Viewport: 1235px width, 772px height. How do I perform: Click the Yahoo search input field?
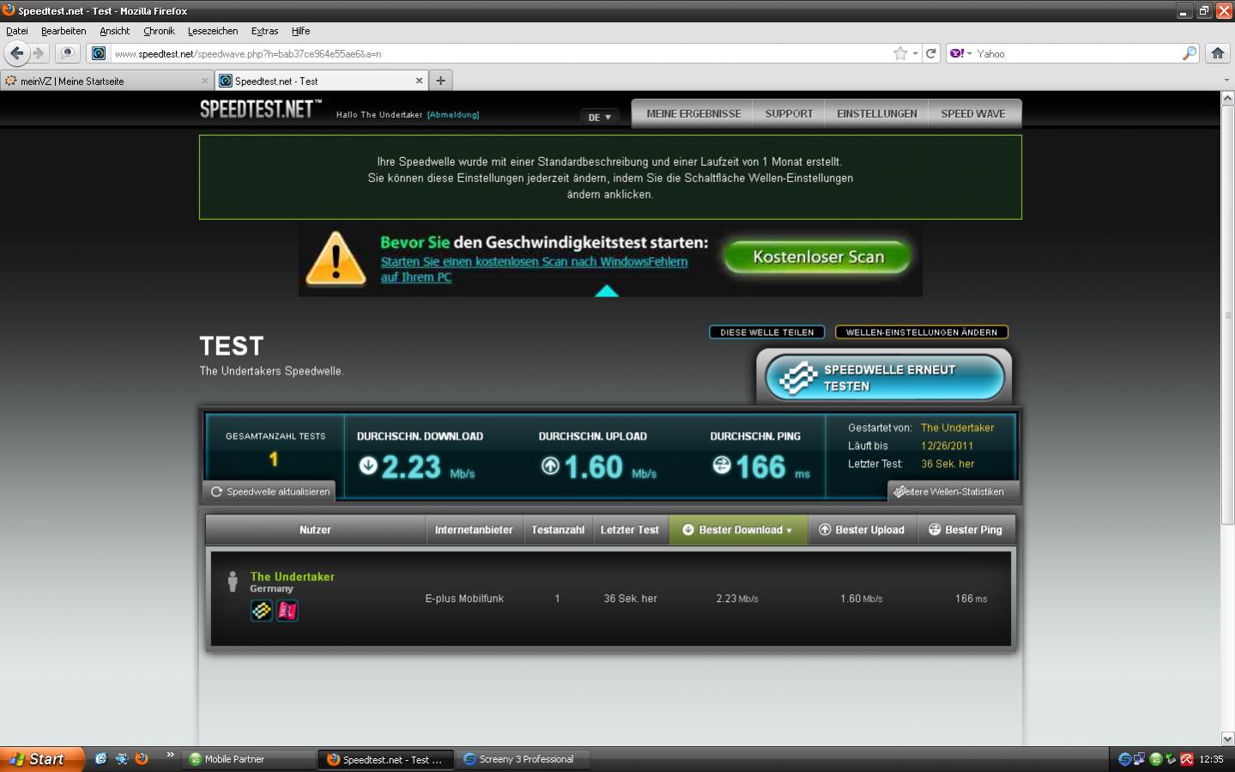tap(1077, 53)
